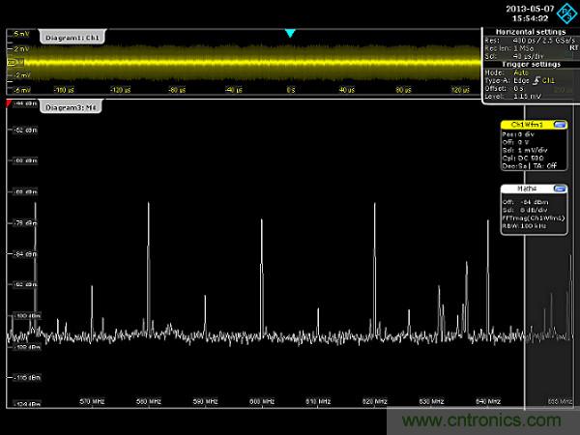Click the yellow Ch1 time-domain waveform

242,62
